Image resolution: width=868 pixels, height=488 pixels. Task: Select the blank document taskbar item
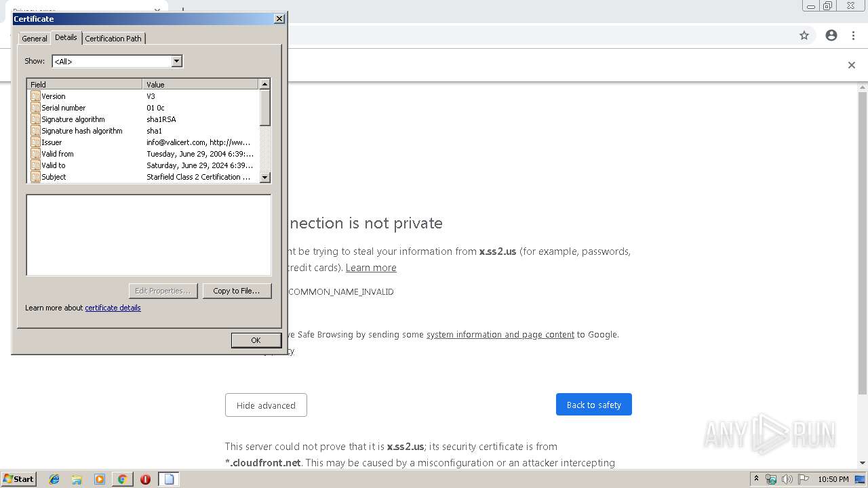tap(169, 479)
